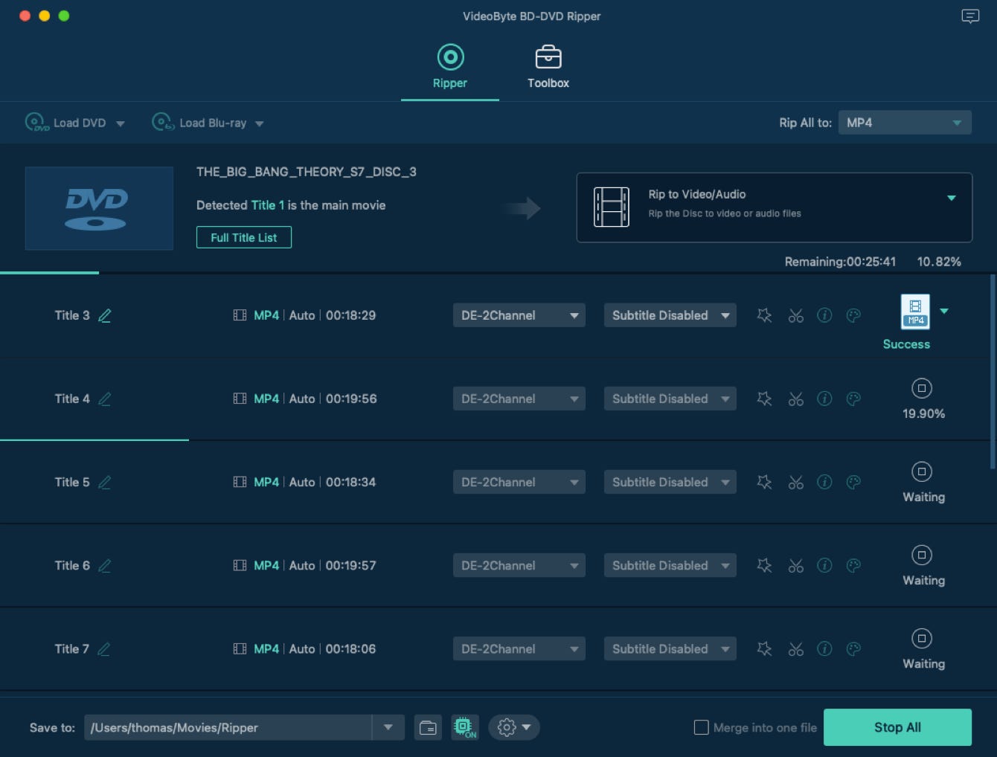This screenshot has height=757, width=997.
Task: Rename Title 7 with pencil icon
Action: (104, 648)
